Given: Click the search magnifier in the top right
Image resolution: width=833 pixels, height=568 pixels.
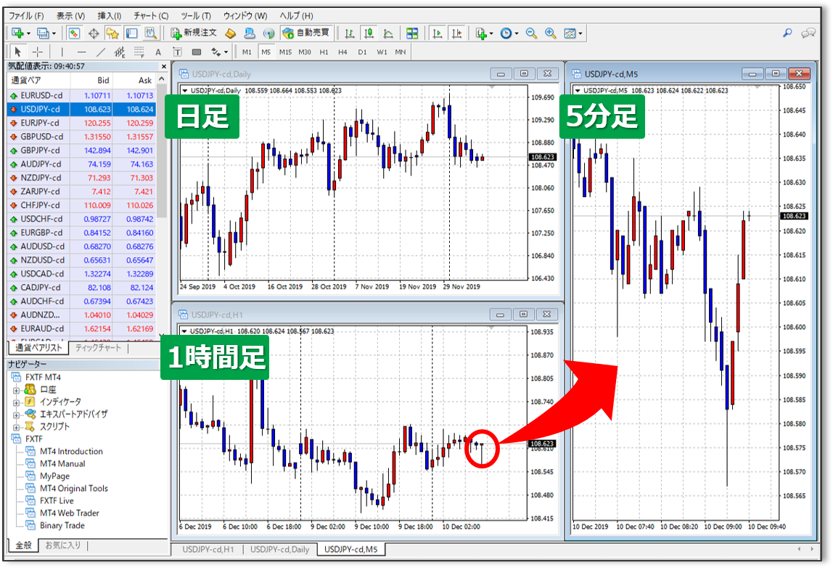Looking at the screenshot, I should (x=787, y=33).
